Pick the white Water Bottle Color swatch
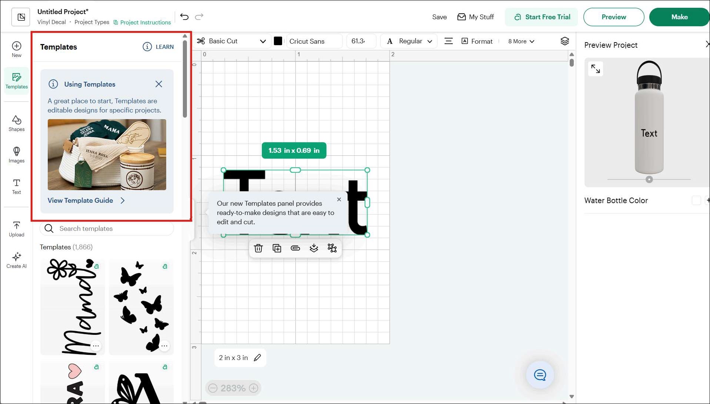 [x=696, y=201]
